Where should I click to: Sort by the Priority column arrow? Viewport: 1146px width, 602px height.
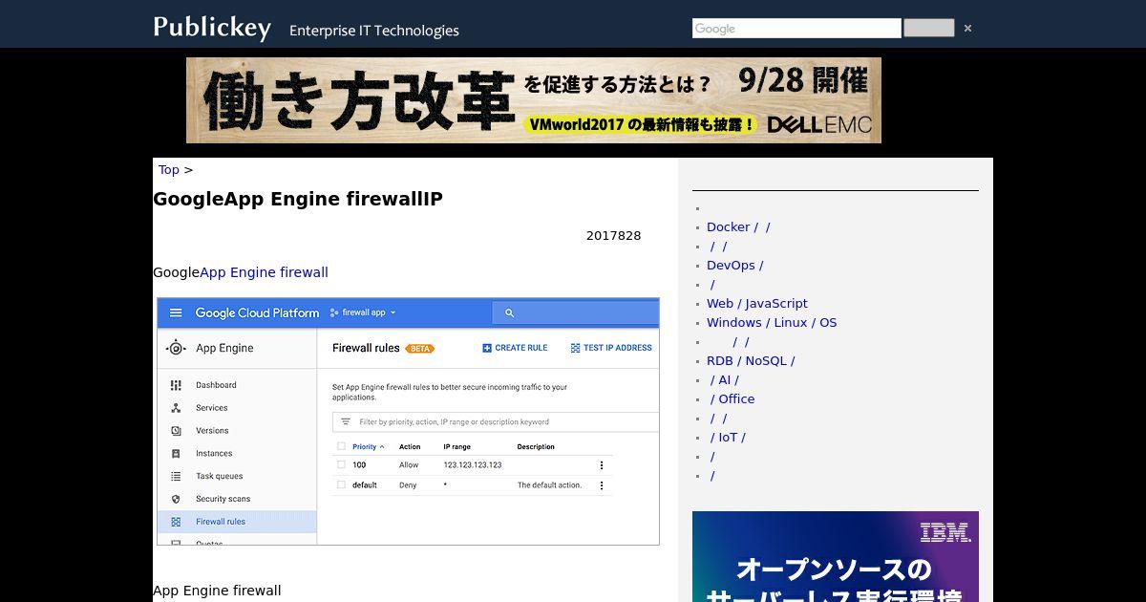click(x=382, y=447)
